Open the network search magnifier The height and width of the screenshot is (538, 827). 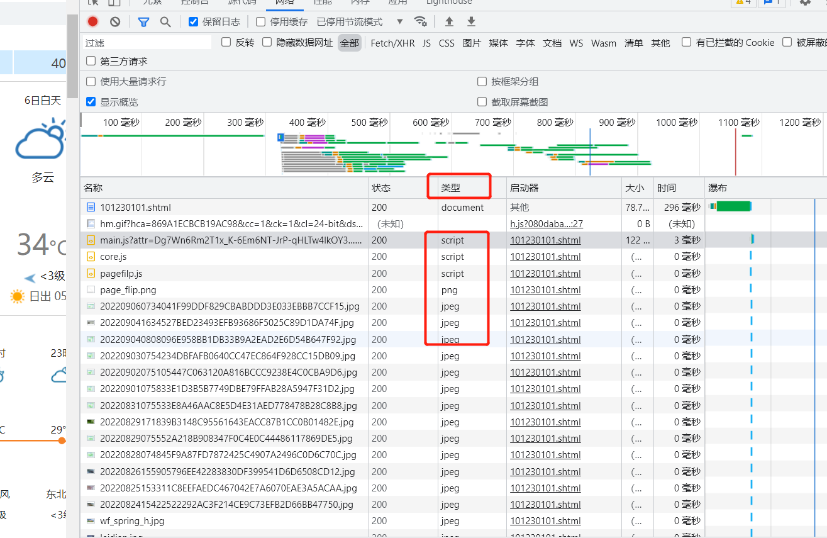tap(165, 21)
